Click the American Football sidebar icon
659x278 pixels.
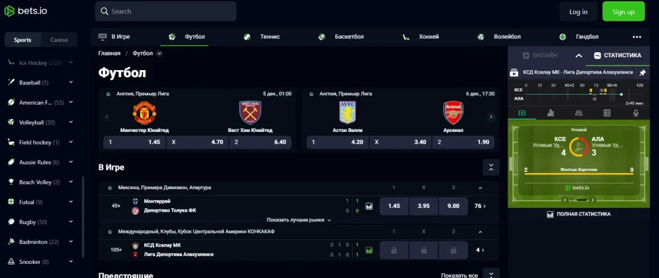(x=12, y=102)
